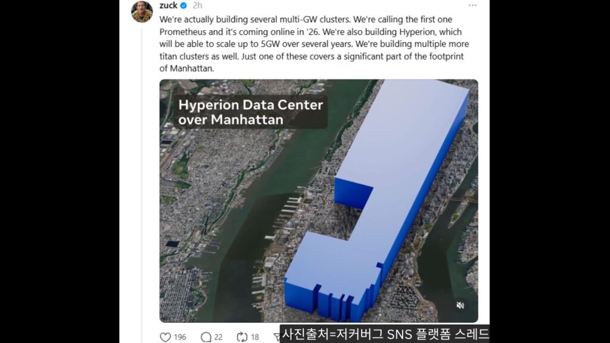Share the post with paper-plane icon
610x343 pixels.
pyautogui.click(x=277, y=337)
